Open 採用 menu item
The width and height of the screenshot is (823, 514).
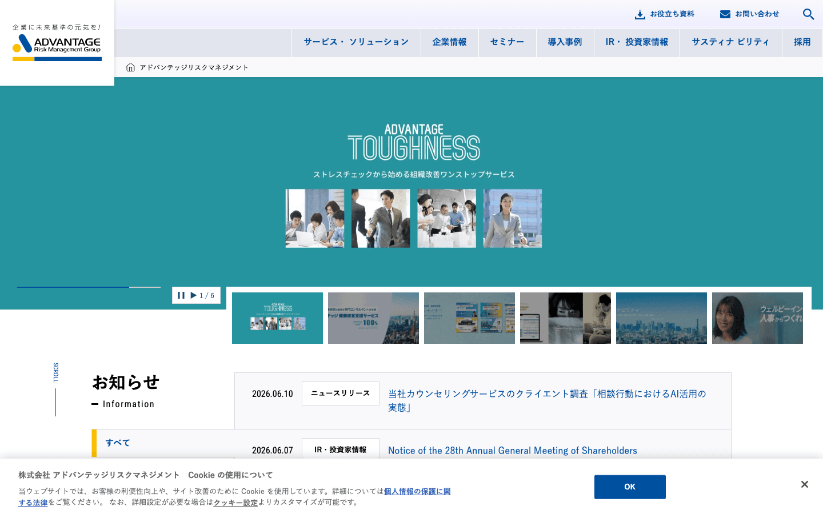pos(802,43)
